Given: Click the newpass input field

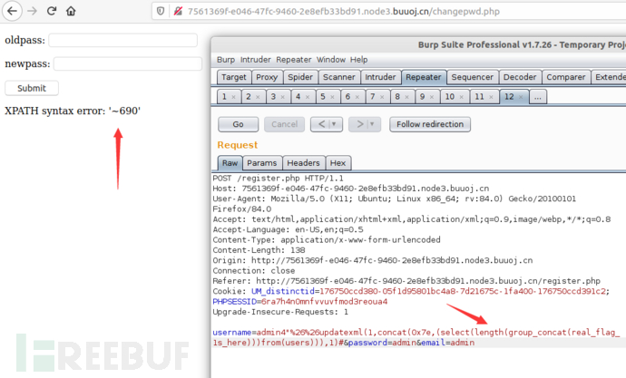Looking at the screenshot, I should coord(128,63).
